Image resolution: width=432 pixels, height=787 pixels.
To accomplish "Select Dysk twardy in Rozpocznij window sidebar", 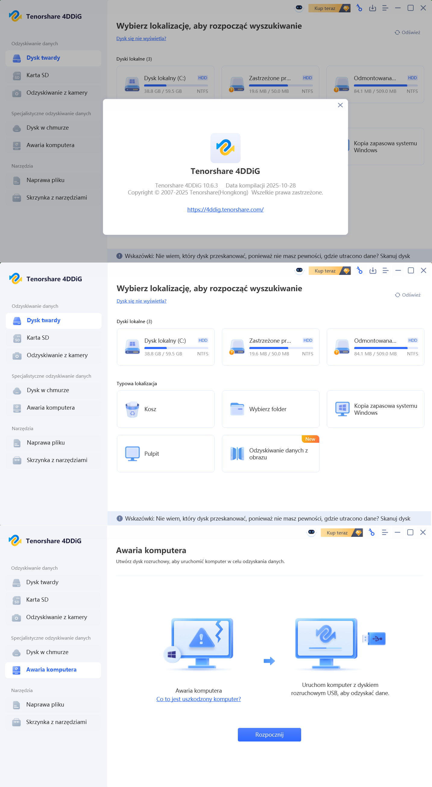I will (53, 582).
